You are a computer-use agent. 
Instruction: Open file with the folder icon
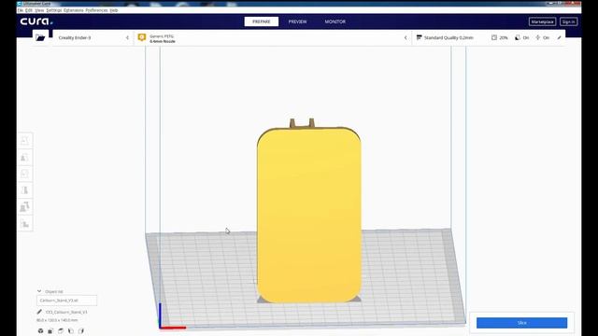pos(40,37)
